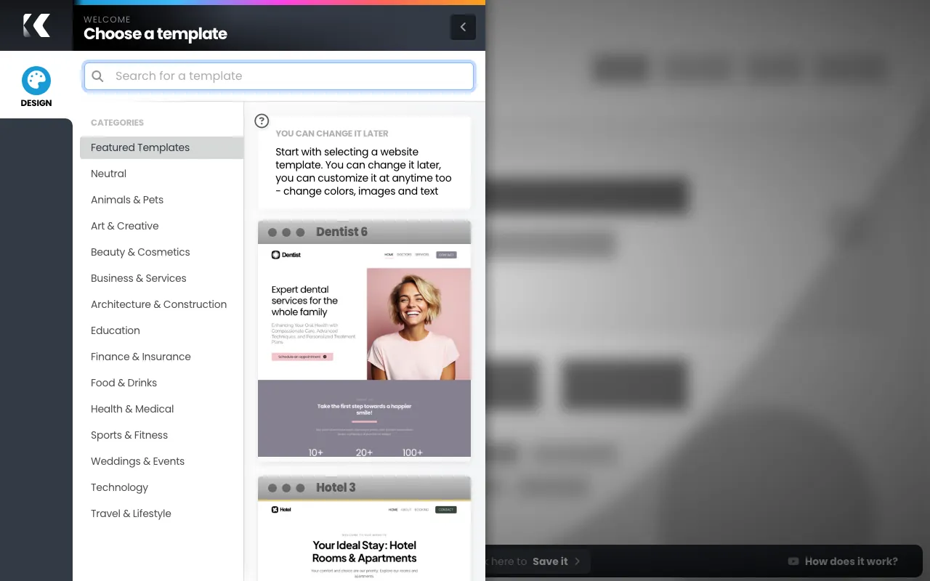Pick the Dentist 6 template preview
This screenshot has width=930, height=581.
click(364, 350)
